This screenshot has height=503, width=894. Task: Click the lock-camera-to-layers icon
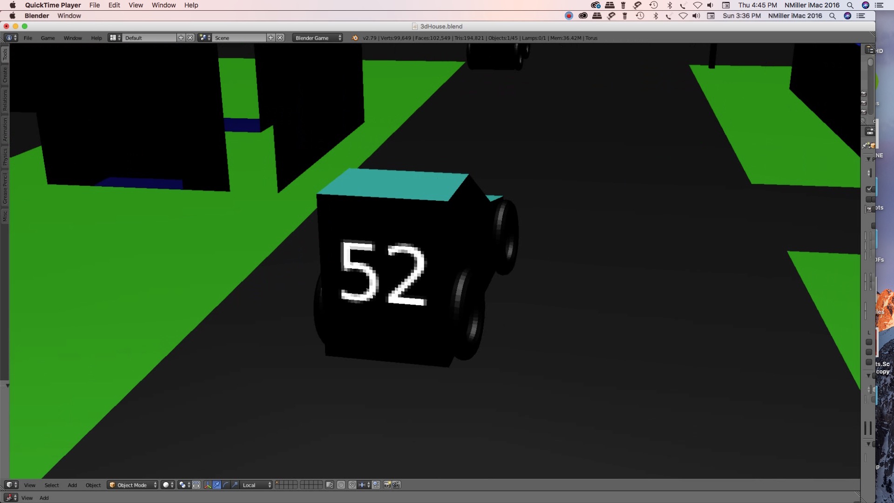coord(330,485)
